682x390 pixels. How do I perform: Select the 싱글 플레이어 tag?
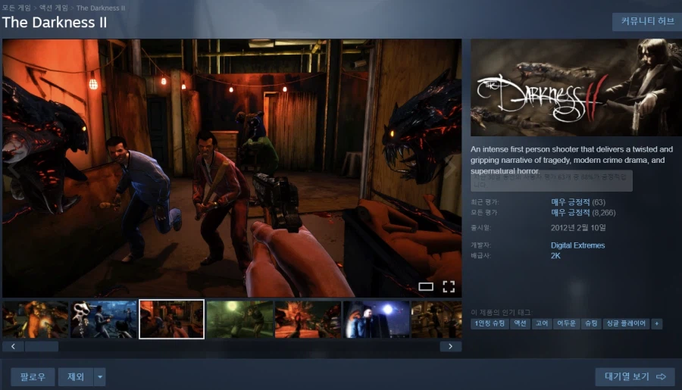[626, 323]
